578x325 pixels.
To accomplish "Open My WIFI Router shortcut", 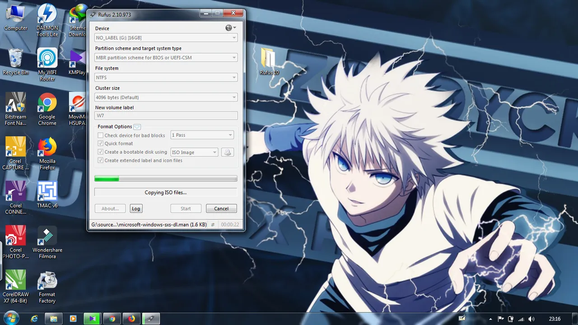I will pyautogui.click(x=47, y=65).
